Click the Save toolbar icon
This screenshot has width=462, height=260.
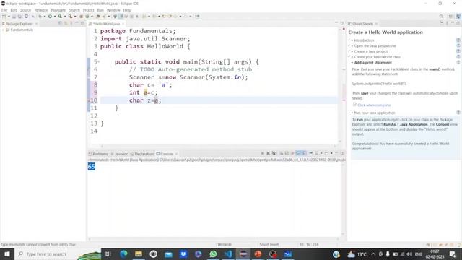[14, 16]
